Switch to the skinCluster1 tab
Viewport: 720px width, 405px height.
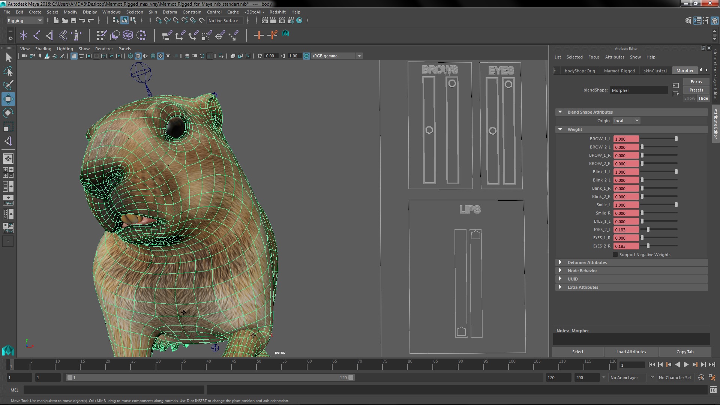tap(655, 70)
